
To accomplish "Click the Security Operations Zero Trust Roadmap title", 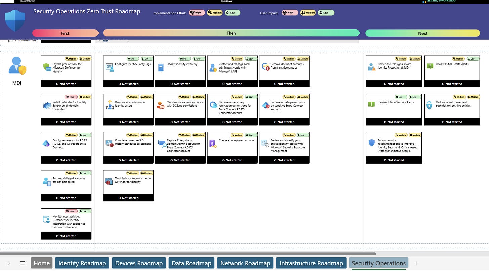I will tap(87, 11).
